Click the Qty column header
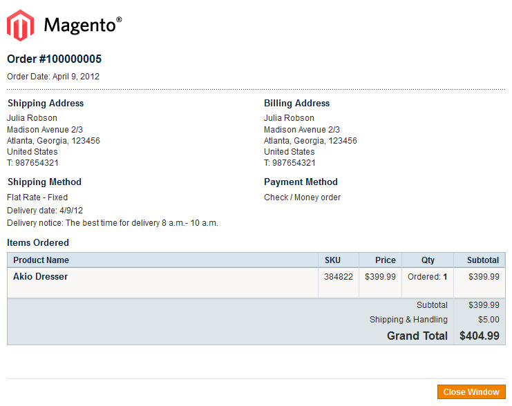The height and width of the screenshot is (406, 512). pos(428,260)
